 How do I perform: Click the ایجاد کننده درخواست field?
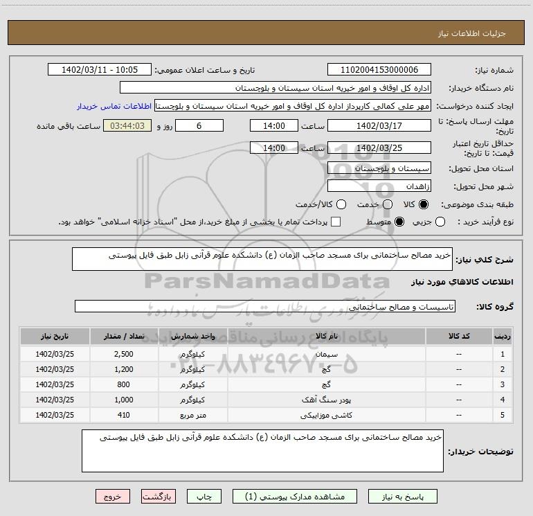293,106
